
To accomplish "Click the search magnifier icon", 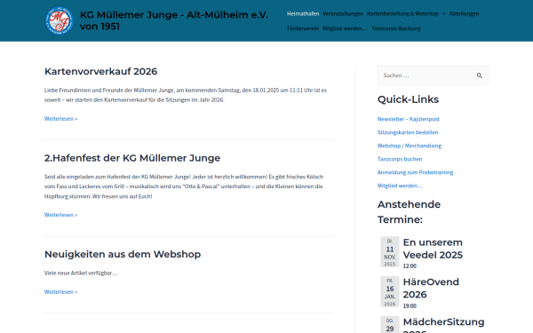I will coord(480,75).
